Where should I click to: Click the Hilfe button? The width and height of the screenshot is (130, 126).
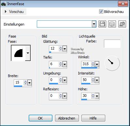point(93,118)
